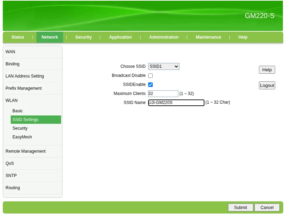Image resolution: width=286 pixels, height=217 pixels.
Task: Select SNTP in the sidebar
Action: [11, 176]
